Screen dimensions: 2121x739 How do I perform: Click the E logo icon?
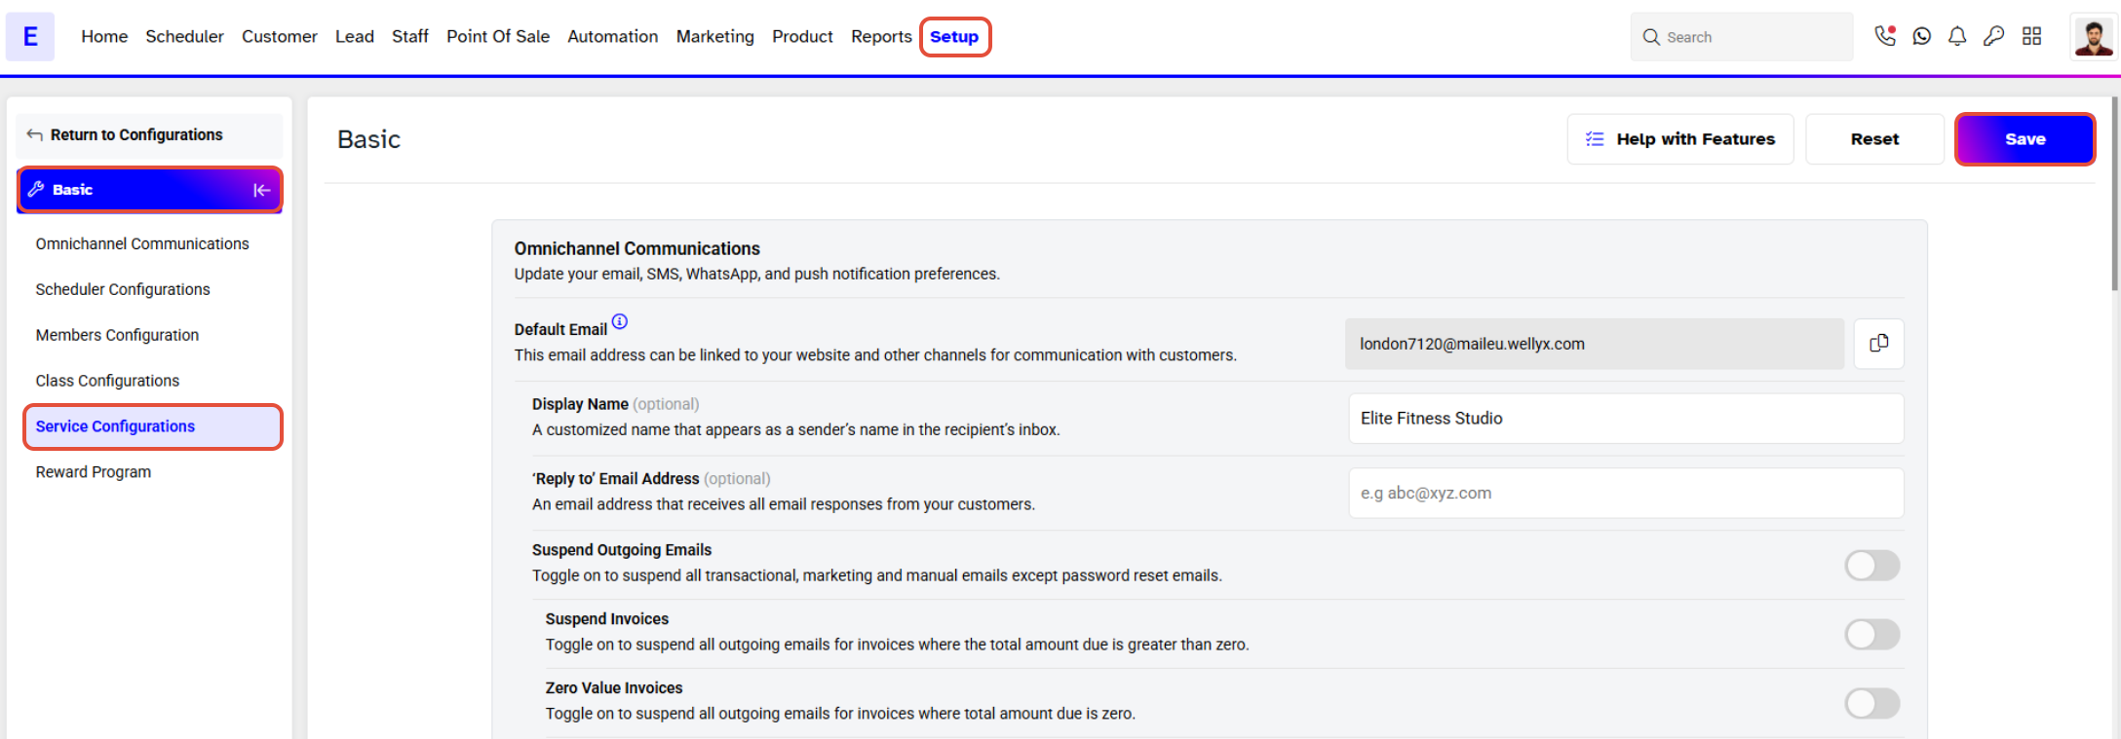pyautogui.click(x=30, y=37)
